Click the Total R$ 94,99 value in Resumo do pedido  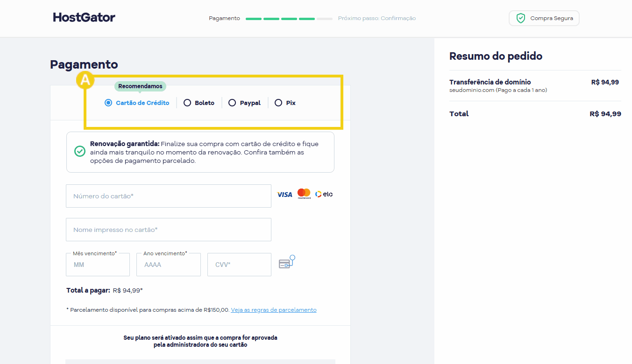(x=605, y=114)
